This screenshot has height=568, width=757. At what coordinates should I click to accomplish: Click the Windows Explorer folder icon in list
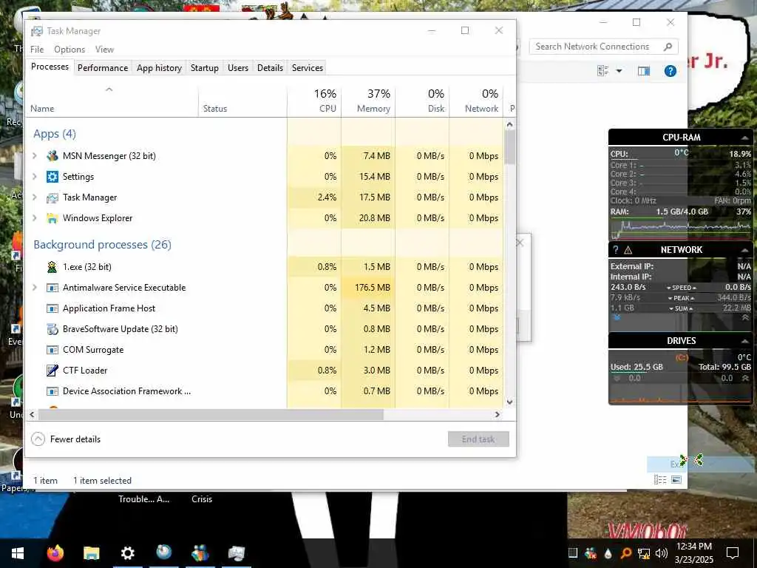[52, 218]
